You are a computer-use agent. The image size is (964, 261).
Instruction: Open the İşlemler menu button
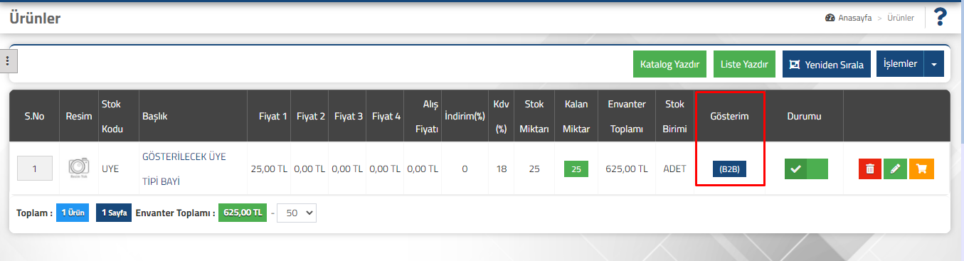(900, 64)
